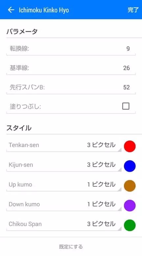Open Down kumo line width dropdown
This screenshot has height=256, width=142.
(x=64, y=205)
